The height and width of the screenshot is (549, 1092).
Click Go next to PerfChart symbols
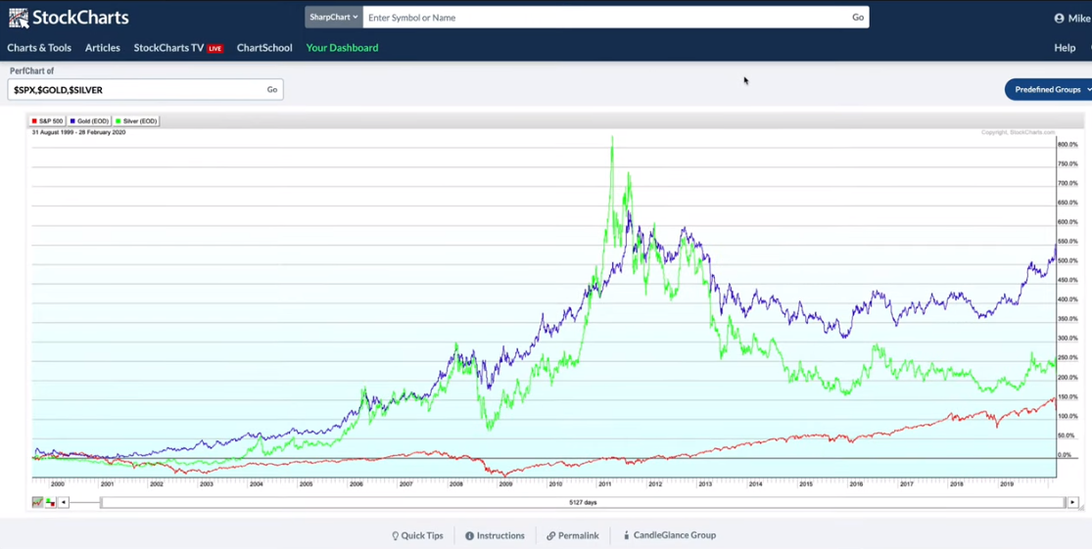coord(272,89)
